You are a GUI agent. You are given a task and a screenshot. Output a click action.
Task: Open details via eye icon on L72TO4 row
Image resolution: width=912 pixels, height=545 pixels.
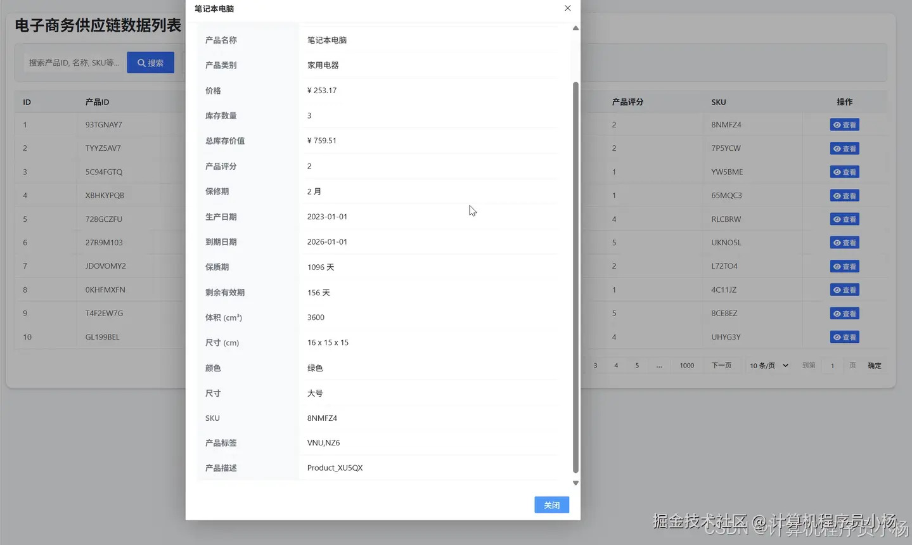[x=838, y=266]
